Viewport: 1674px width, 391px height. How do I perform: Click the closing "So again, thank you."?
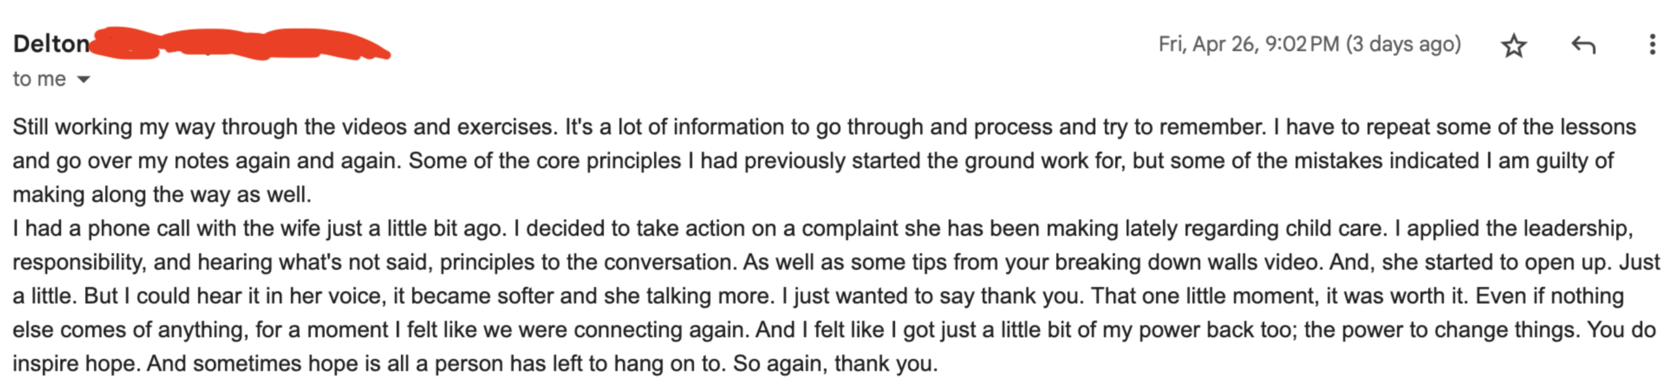pyautogui.click(x=835, y=364)
